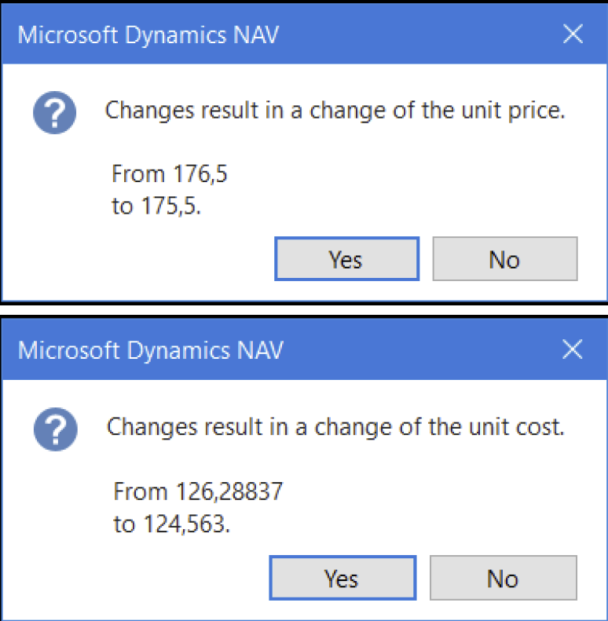This screenshot has height=621, width=608.
Task: Accept the unit cost change with Yes
Action: [x=342, y=578]
